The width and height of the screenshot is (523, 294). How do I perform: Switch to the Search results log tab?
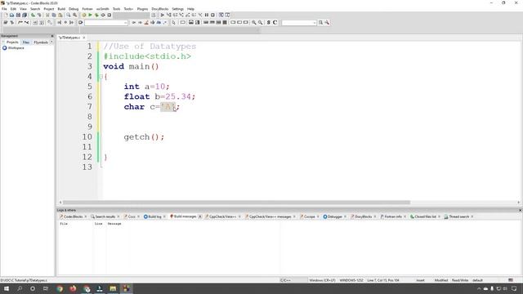point(105,216)
